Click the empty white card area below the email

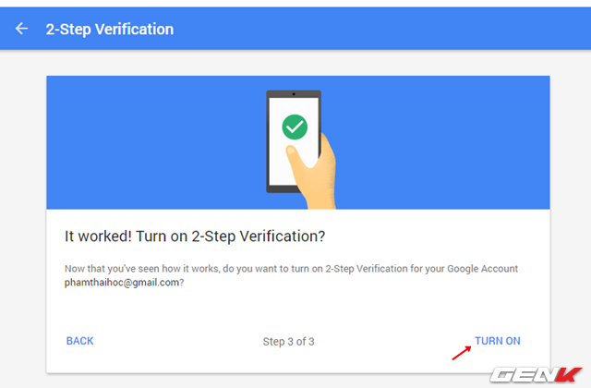pos(297,309)
